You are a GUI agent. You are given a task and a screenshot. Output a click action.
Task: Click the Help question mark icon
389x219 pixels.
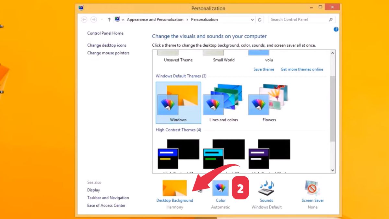point(336,29)
